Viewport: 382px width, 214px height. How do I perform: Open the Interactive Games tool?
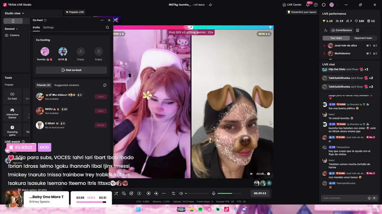(12, 114)
